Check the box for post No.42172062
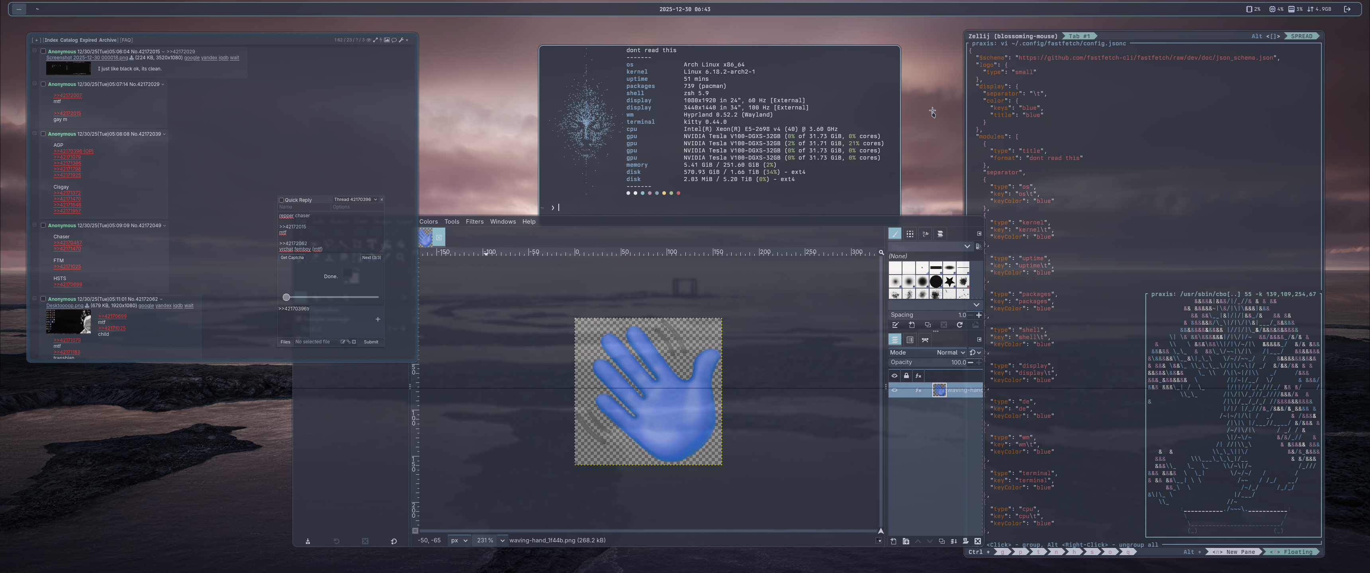 point(43,299)
